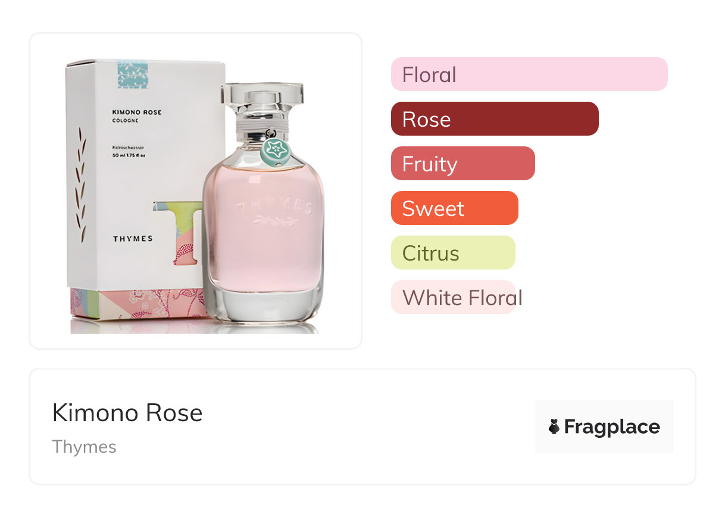This screenshot has height=514, width=725.
Task: Click the Fruity accord bar
Action: tap(463, 164)
